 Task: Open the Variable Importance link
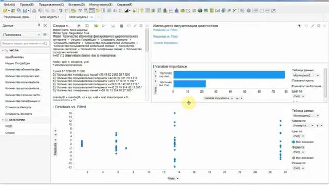[166, 43]
